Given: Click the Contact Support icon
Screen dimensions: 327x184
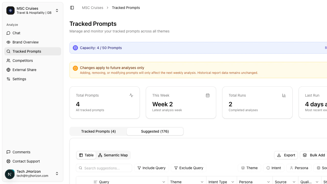Looking at the screenshot, I should pyautogui.click(x=9, y=161).
